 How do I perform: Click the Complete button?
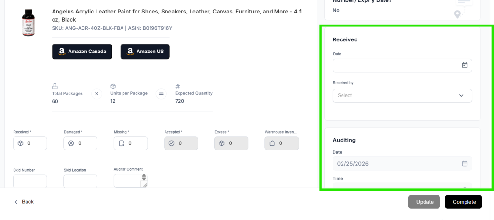(464, 202)
